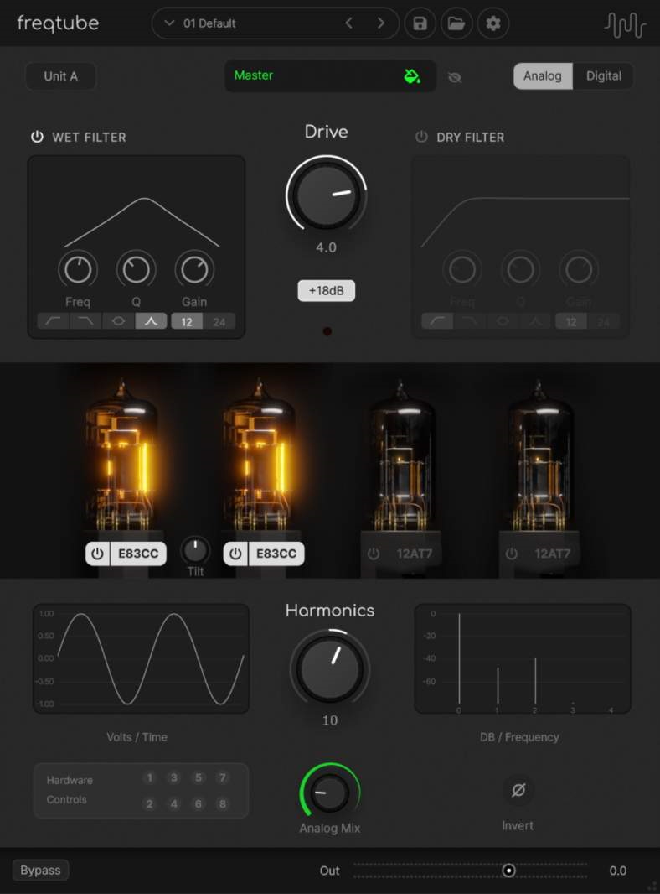Go to previous preset with left chevron
The image size is (660, 894).
pos(349,23)
